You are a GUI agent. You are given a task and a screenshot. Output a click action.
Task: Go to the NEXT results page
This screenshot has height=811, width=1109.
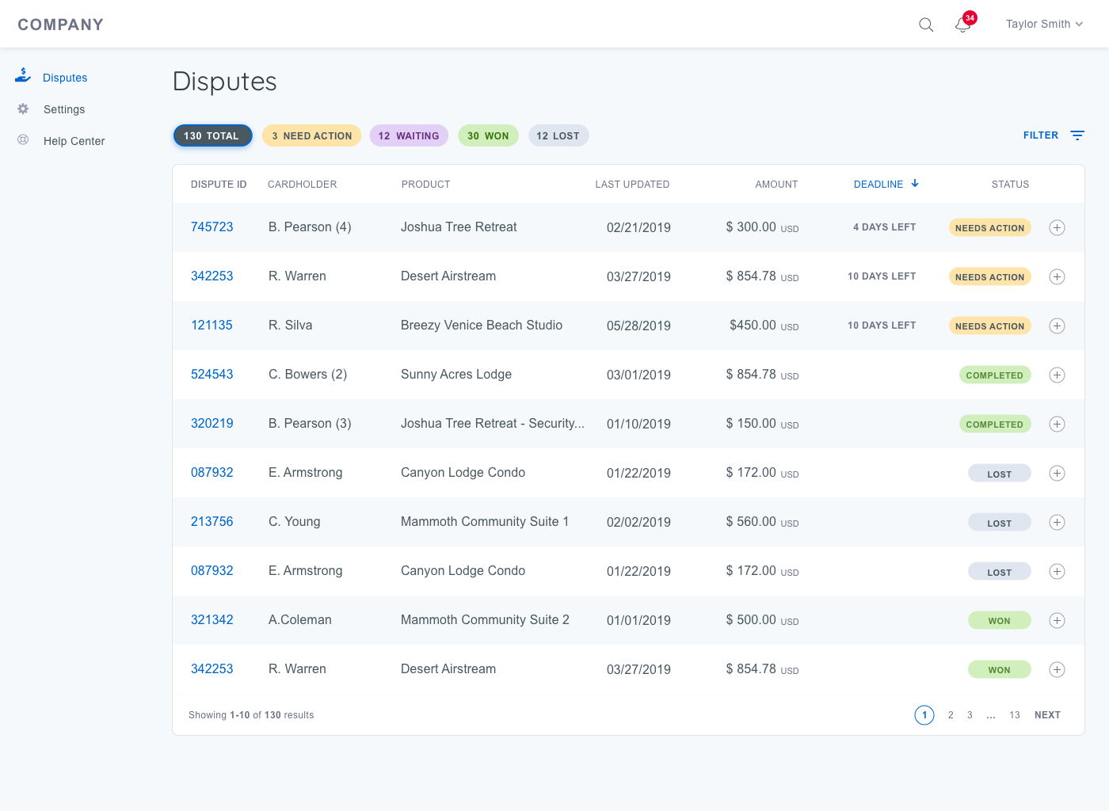coord(1047,715)
